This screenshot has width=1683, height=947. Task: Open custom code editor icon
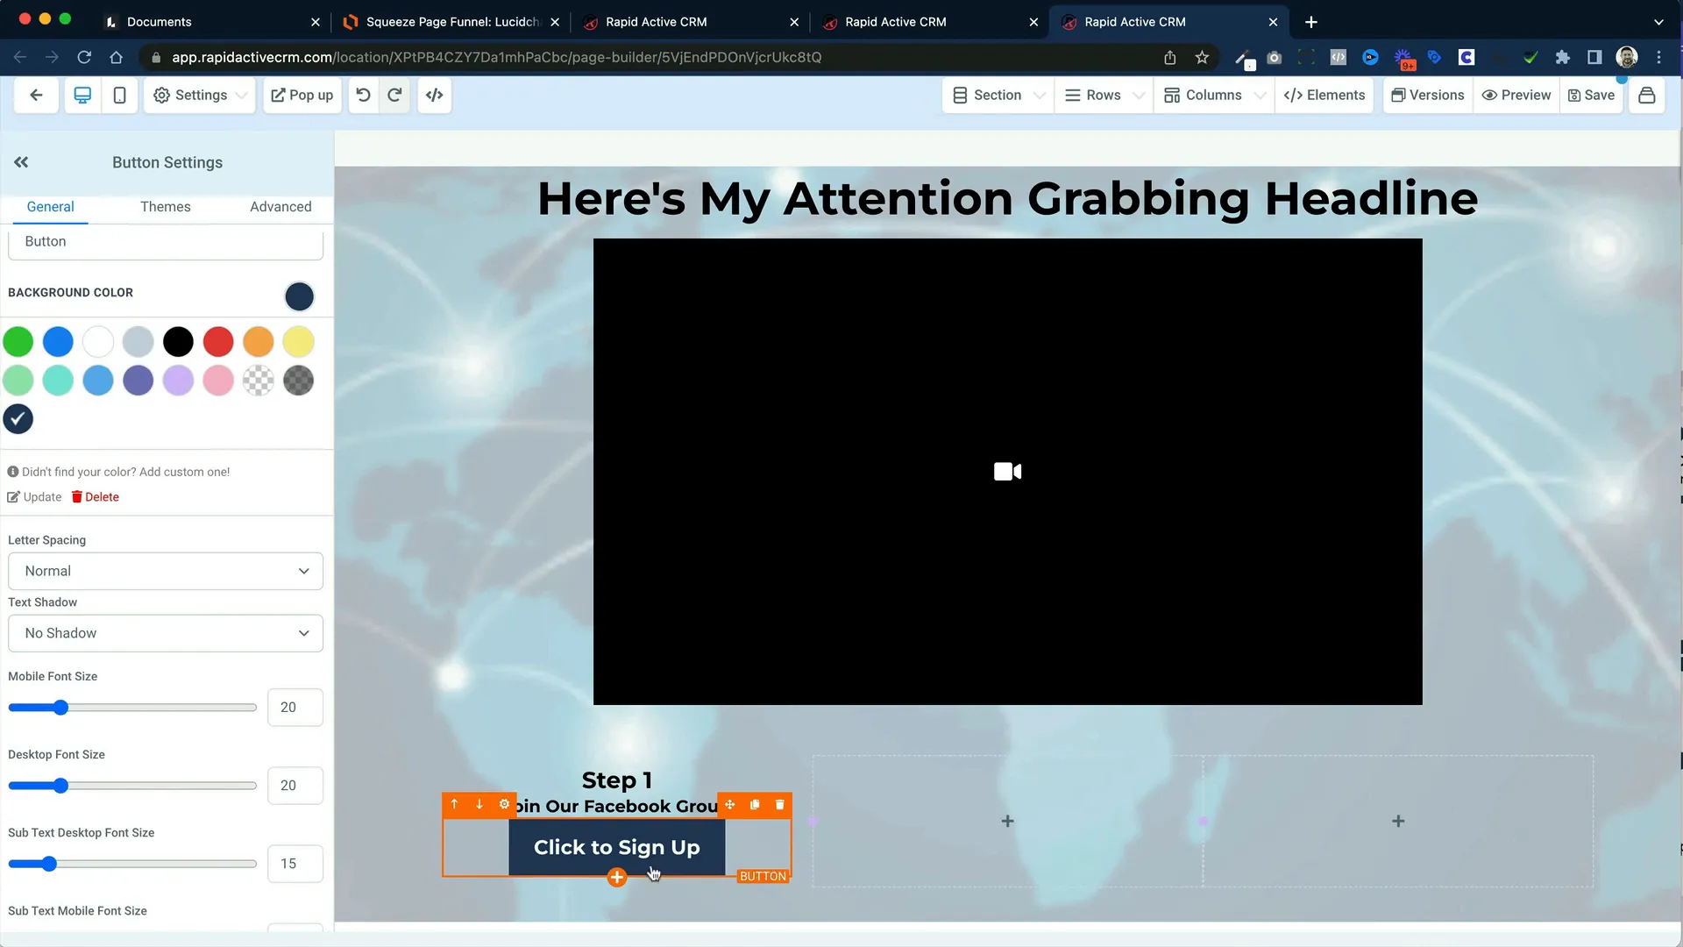coord(435,95)
